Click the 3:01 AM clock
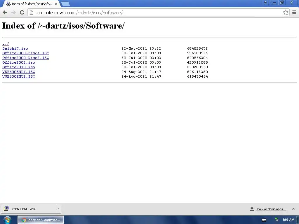The height and width of the screenshot is (224, 299). click(288, 220)
